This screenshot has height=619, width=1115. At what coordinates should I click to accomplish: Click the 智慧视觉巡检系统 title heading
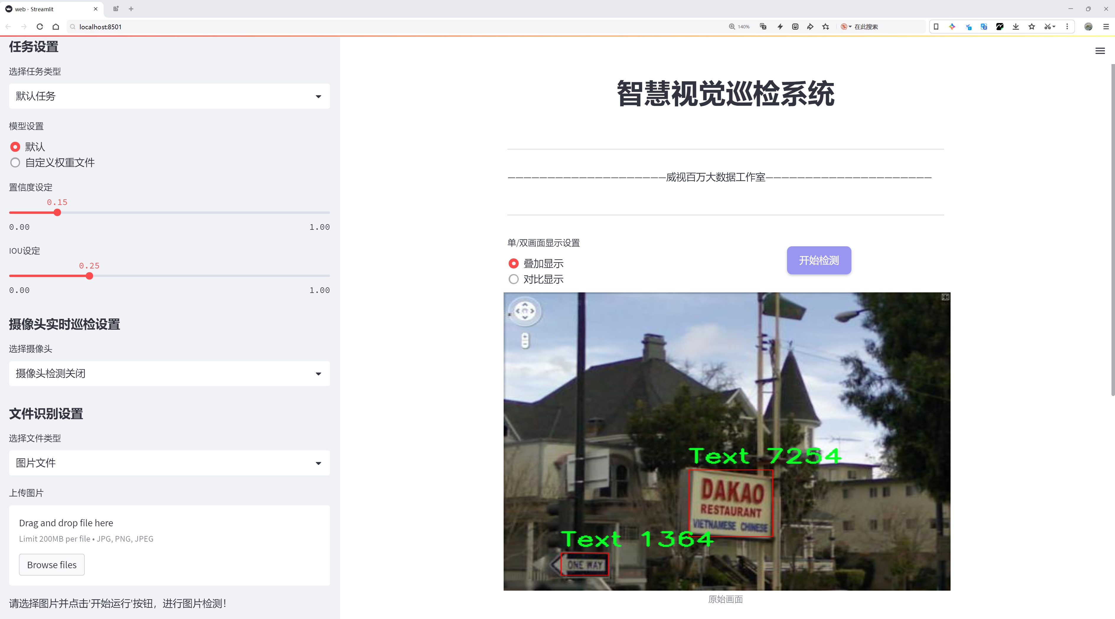725,94
